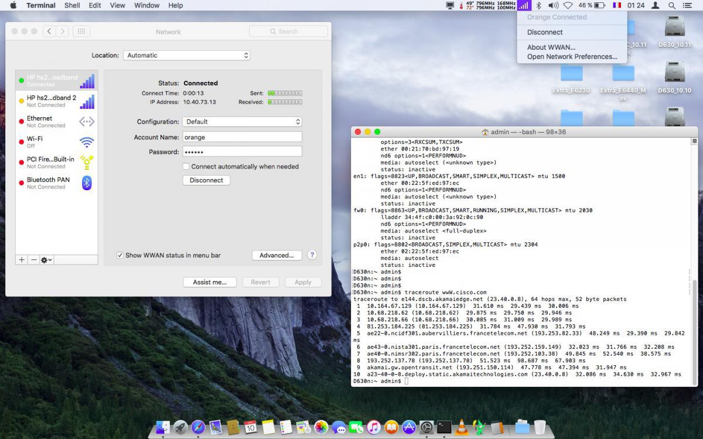Open the Location dropdown
Image resolution: width=703 pixels, height=439 pixels.
pos(187,55)
